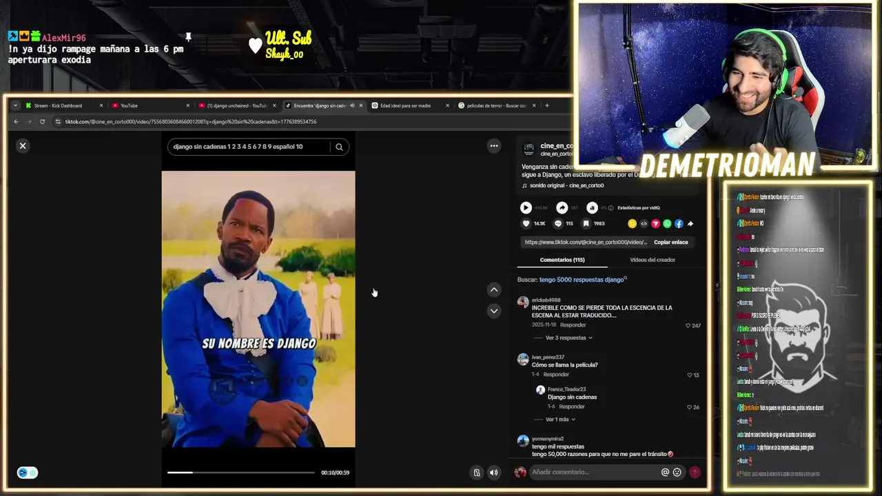Click the browser forward arrow
The width and height of the screenshot is (882, 496).
coord(29,122)
